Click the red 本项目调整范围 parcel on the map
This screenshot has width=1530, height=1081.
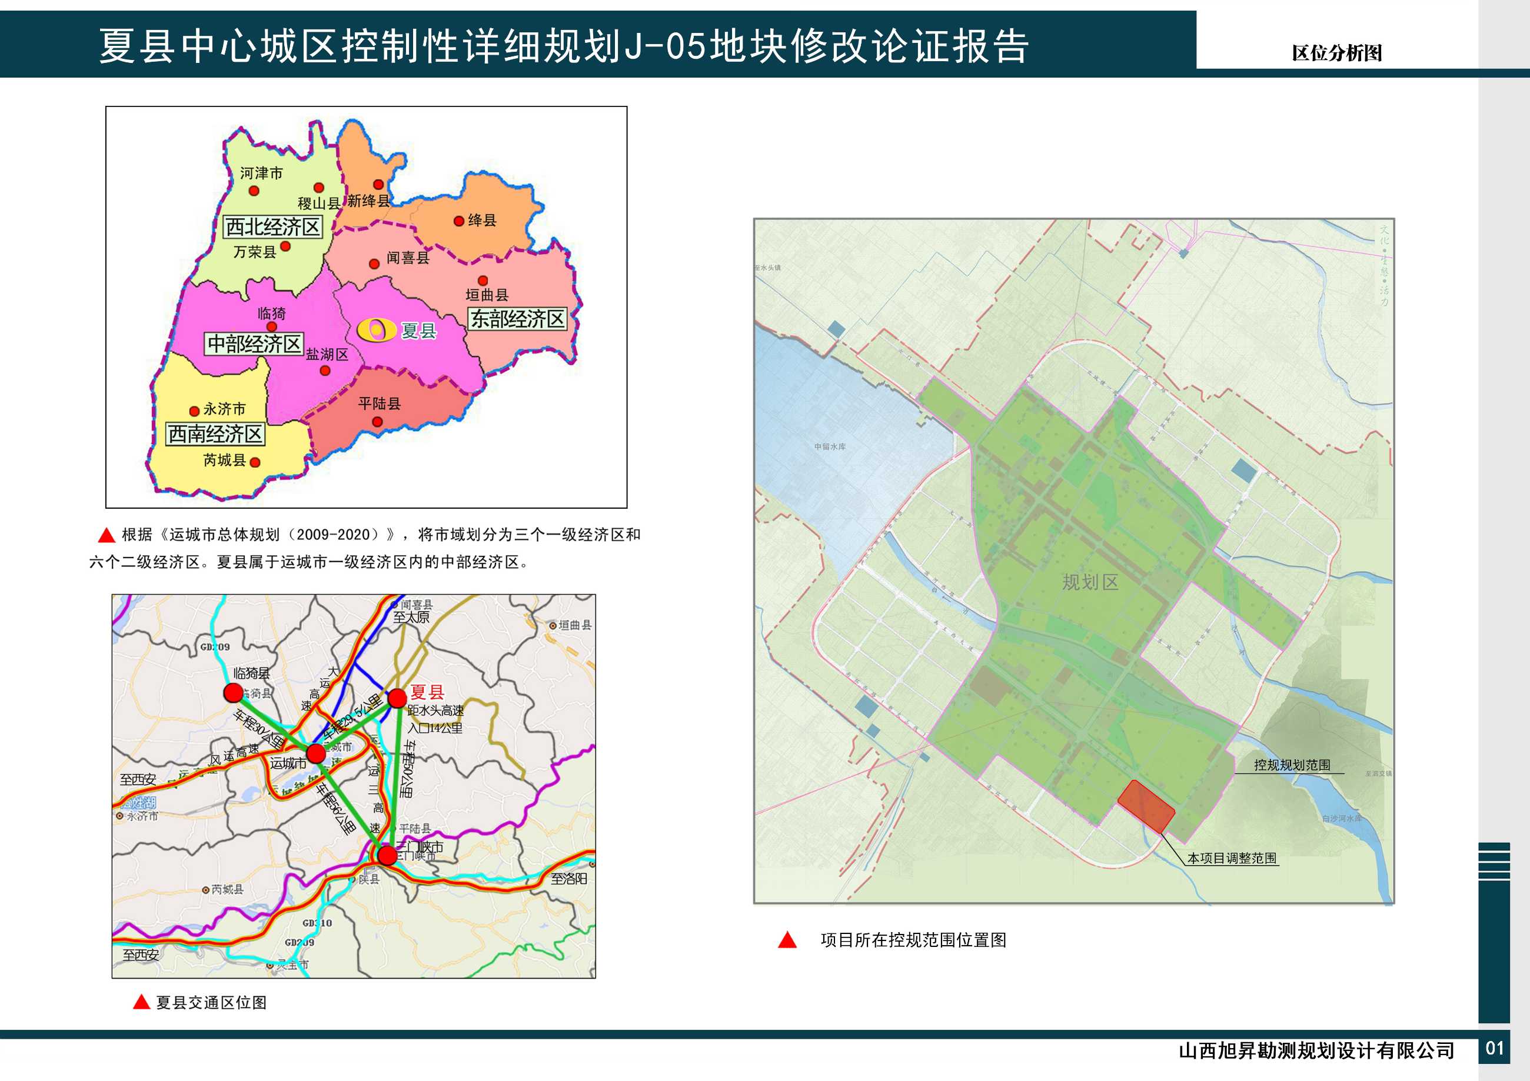point(1146,806)
